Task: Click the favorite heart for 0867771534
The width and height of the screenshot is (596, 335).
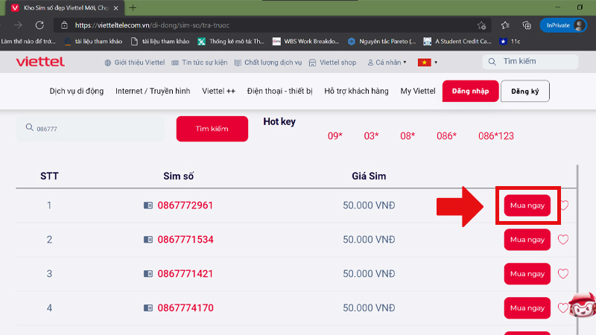Action: [x=563, y=240]
